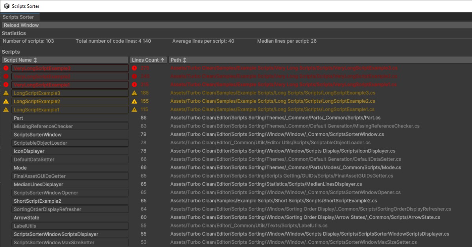Screen dimensions: 472x247
Task: Click the warning icon beside LongScriptExample2 name
Action: pos(6,102)
